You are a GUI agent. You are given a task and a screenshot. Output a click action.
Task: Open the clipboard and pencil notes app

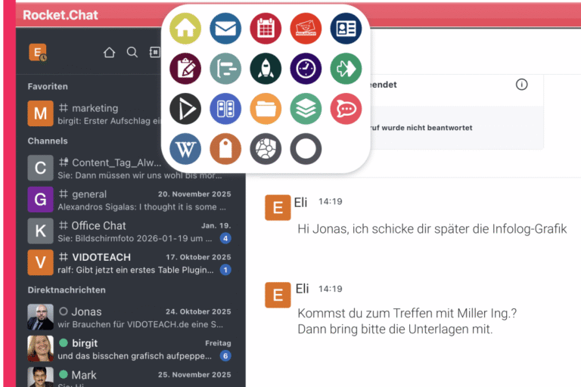(x=185, y=69)
